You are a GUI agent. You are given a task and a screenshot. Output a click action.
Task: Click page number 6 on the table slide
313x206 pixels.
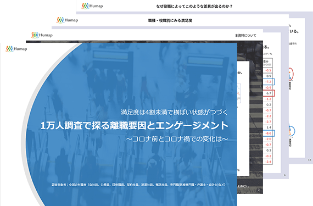coord(284,175)
